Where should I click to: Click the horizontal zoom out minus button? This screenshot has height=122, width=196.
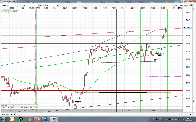(181, 114)
